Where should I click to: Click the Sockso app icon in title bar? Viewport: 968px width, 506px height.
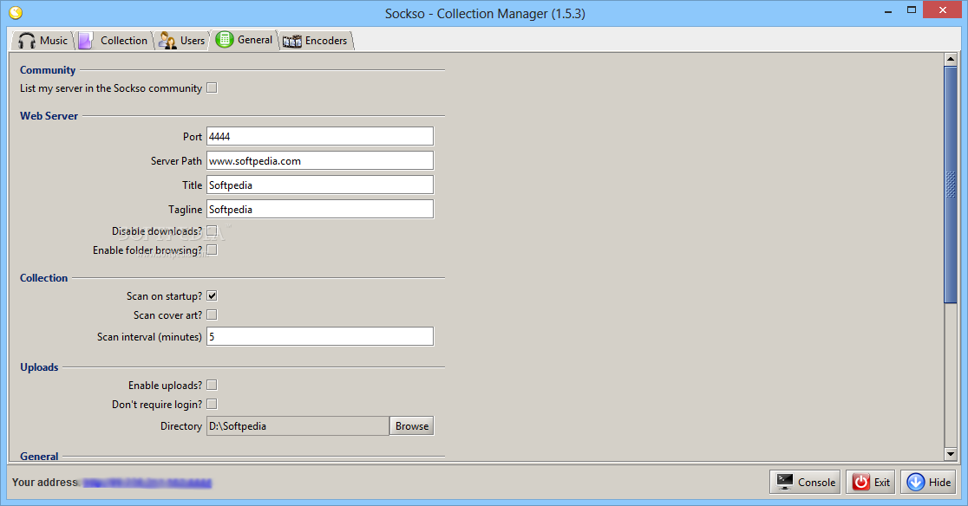tap(16, 12)
